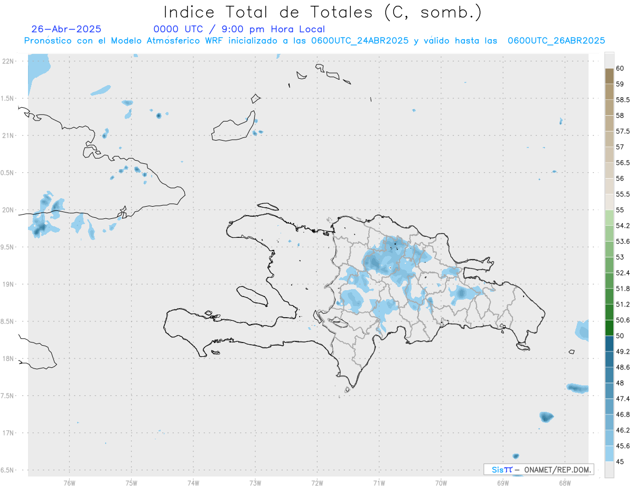The width and height of the screenshot is (634, 490).
Task: Click the 19N latitude label
Action: [x=8, y=284]
